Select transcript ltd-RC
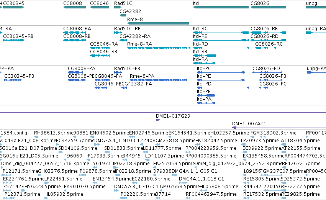Viewport: 326px width, 200px height. click(x=221, y=33)
